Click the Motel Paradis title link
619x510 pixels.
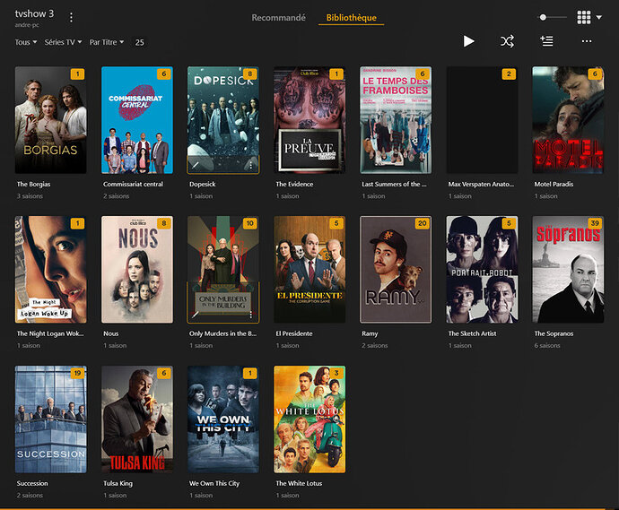pyautogui.click(x=554, y=185)
